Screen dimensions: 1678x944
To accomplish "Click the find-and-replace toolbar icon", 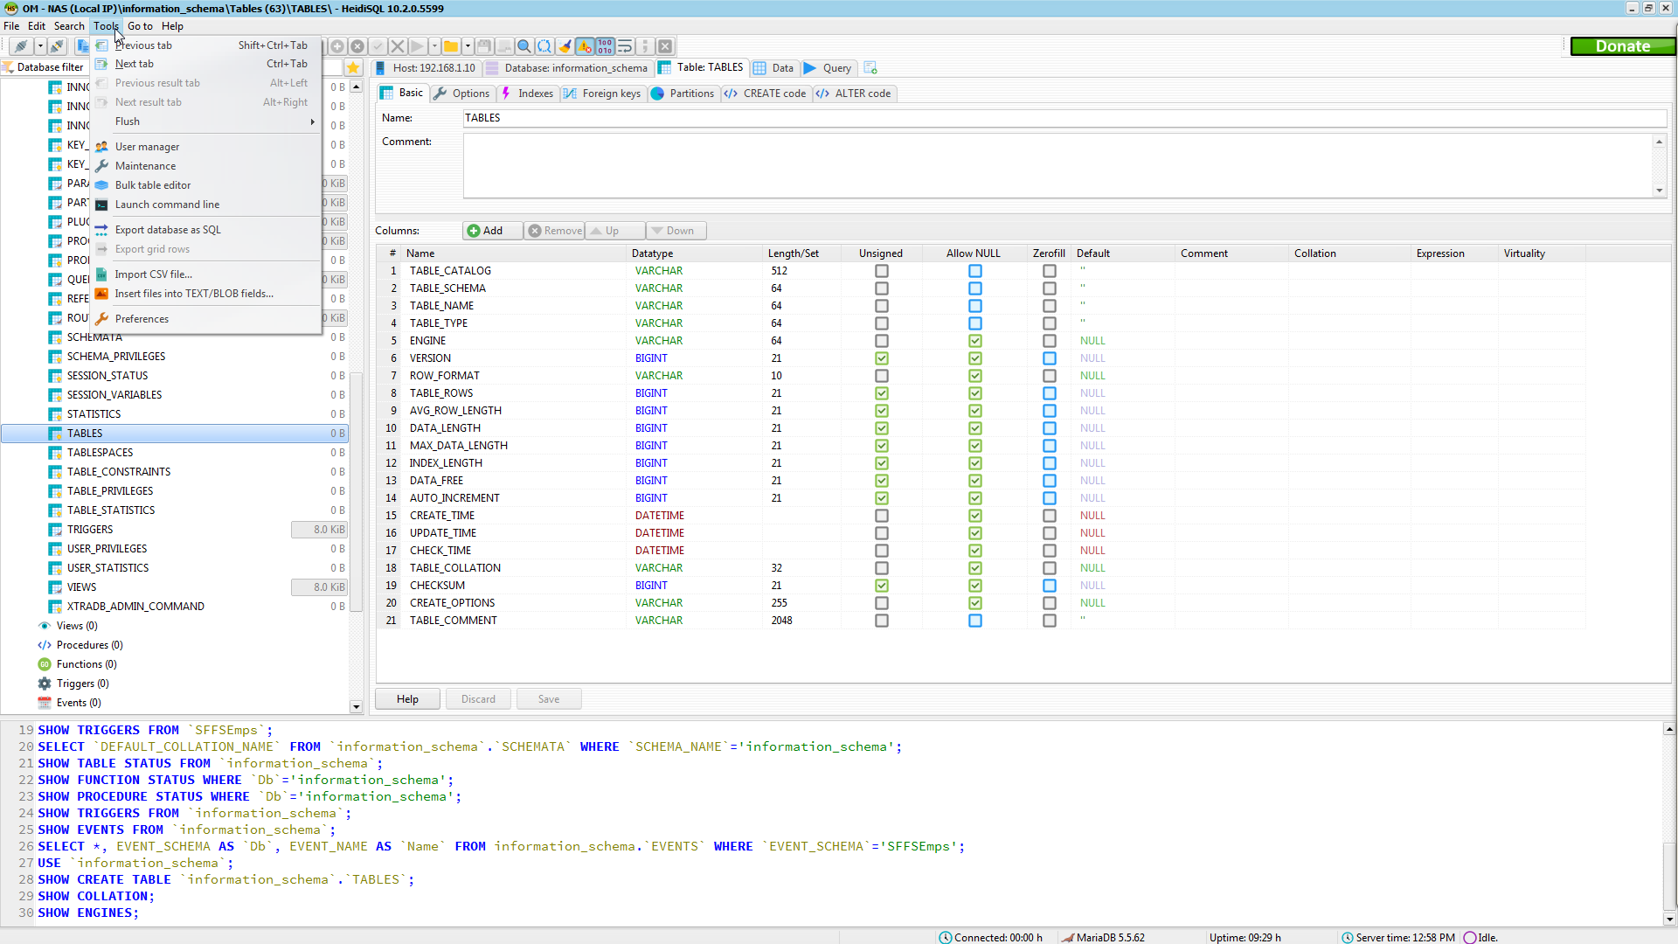I will (x=544, y=46).
